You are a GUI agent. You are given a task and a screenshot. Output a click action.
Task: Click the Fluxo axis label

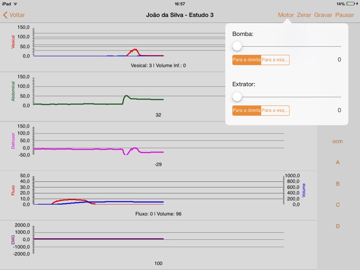pyautogui.click(x=13, y=190)
